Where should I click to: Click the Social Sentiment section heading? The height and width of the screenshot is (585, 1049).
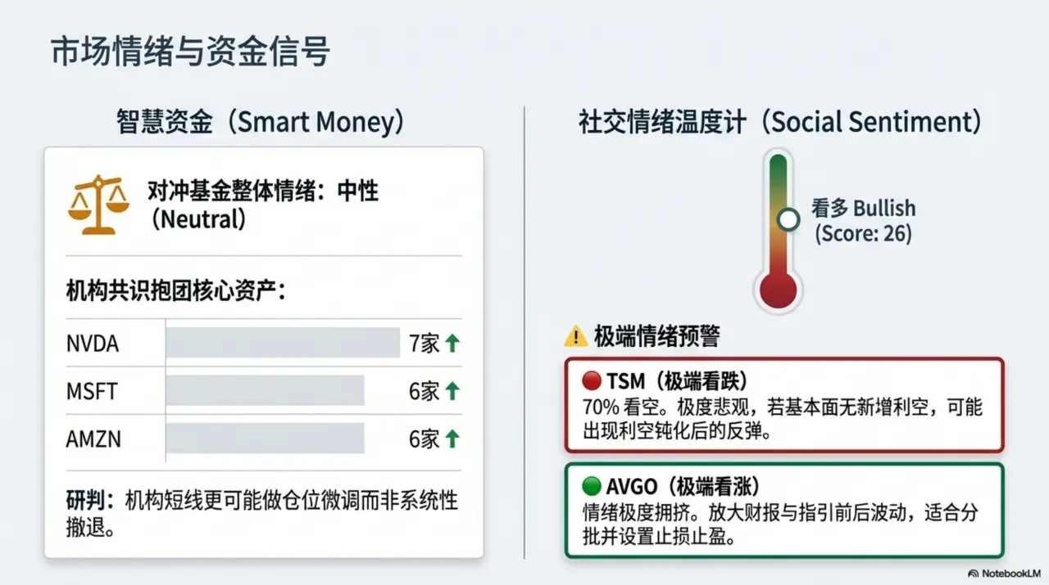tap(780, 122)
